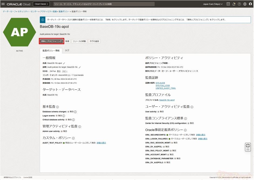Show info icon for ユーザー・アクティビティ監査 heading
Viewport: 254px width, 180px height.
point(192,107)
